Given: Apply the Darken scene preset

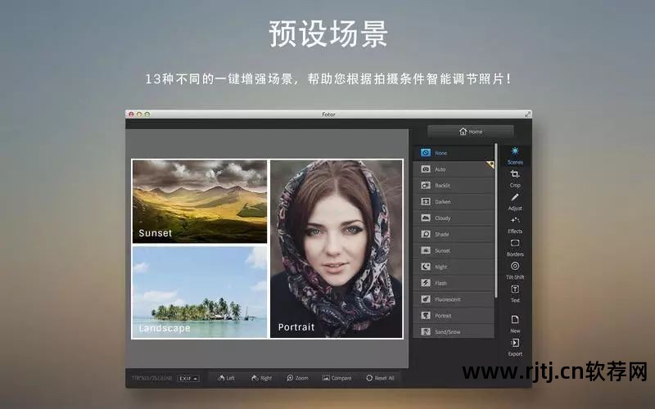Looking at the screenshot, I should pos(454,201).
